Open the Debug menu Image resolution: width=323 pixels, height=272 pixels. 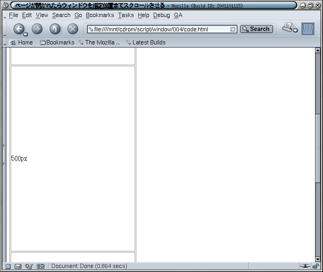[162, 15]
